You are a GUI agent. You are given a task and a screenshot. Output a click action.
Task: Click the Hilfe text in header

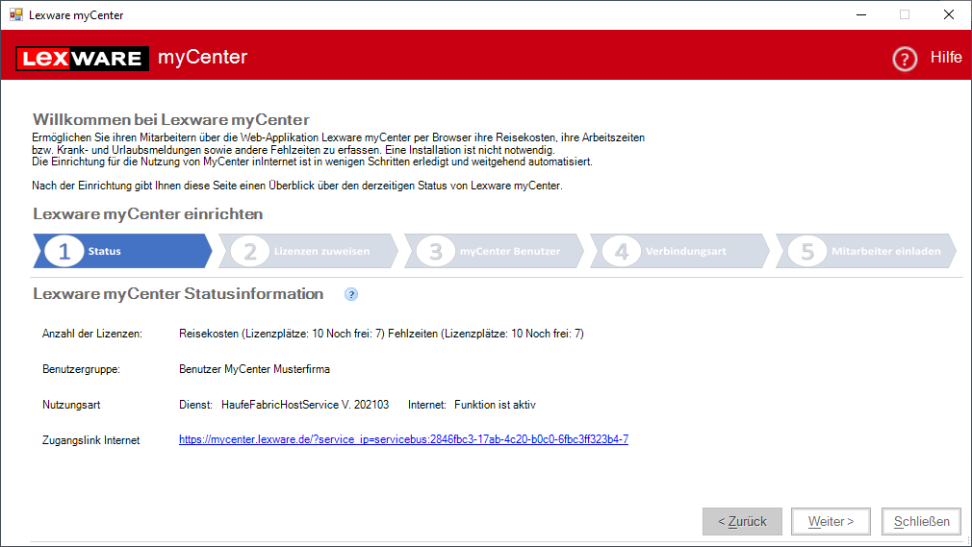[946, 57]
